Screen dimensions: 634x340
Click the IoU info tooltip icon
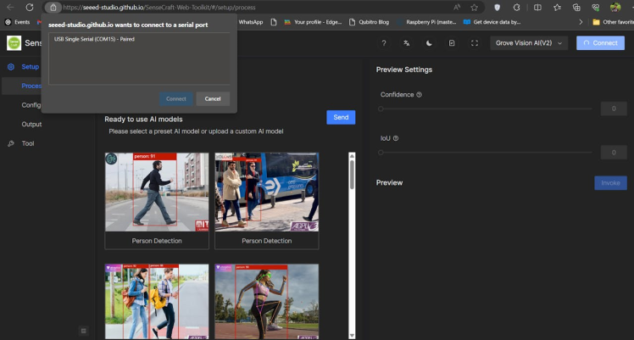[396, 138]
